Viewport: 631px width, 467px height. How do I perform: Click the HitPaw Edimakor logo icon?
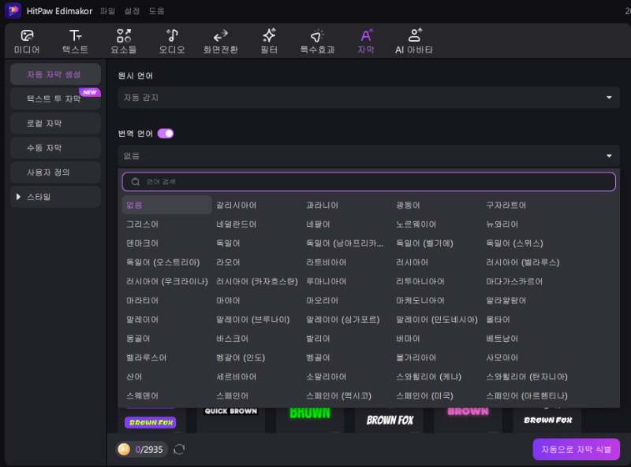(x=13, y=10)
